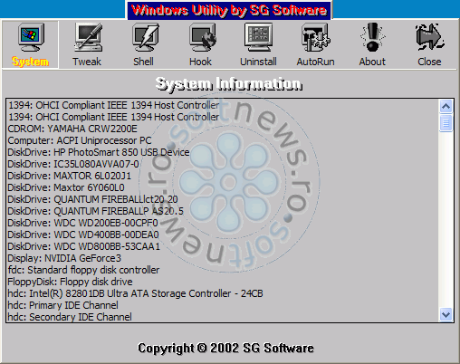
Task: Click the list scrollbar thumb
Action: point(446,123)
